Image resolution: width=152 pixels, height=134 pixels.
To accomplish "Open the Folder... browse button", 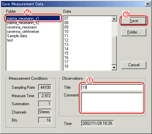I will click(134, 32).
